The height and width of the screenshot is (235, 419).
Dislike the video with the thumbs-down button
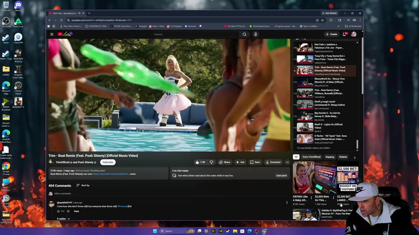(x=211, y=162)
